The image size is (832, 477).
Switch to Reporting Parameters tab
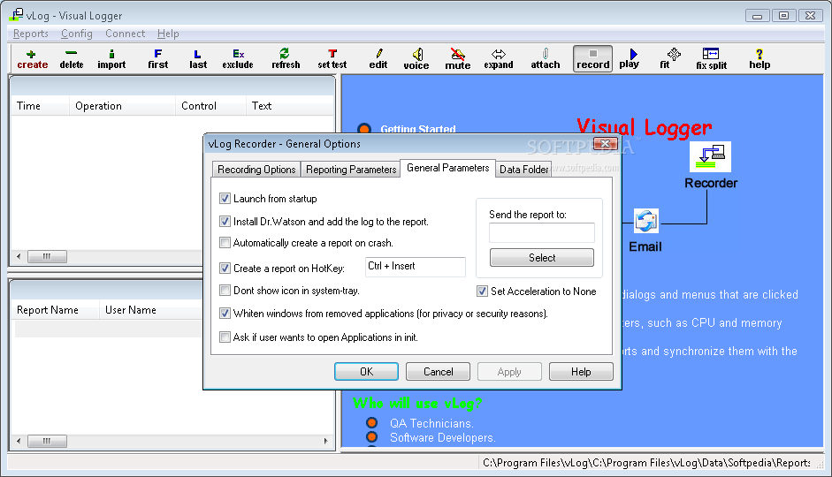pos(351,169)
